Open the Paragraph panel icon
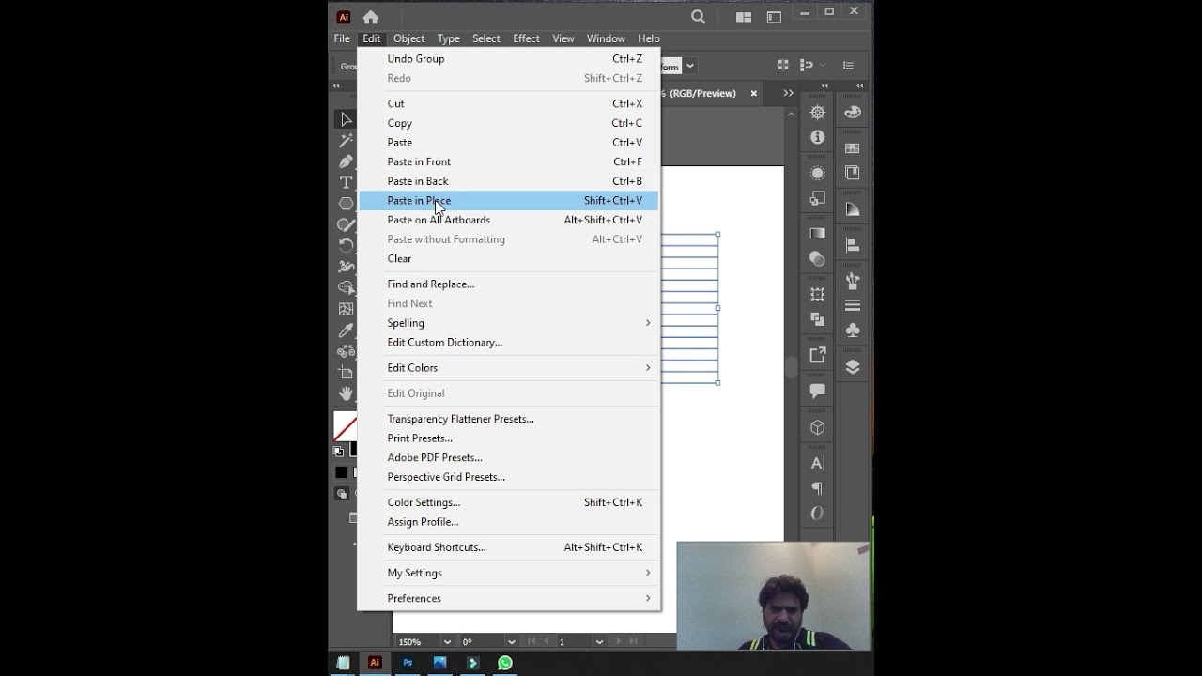 click(818, 488)
